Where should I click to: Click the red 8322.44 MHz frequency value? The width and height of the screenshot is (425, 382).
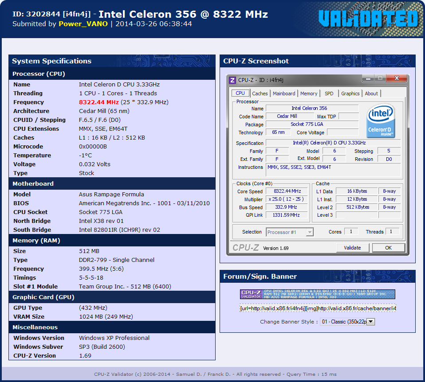[98, 102]
